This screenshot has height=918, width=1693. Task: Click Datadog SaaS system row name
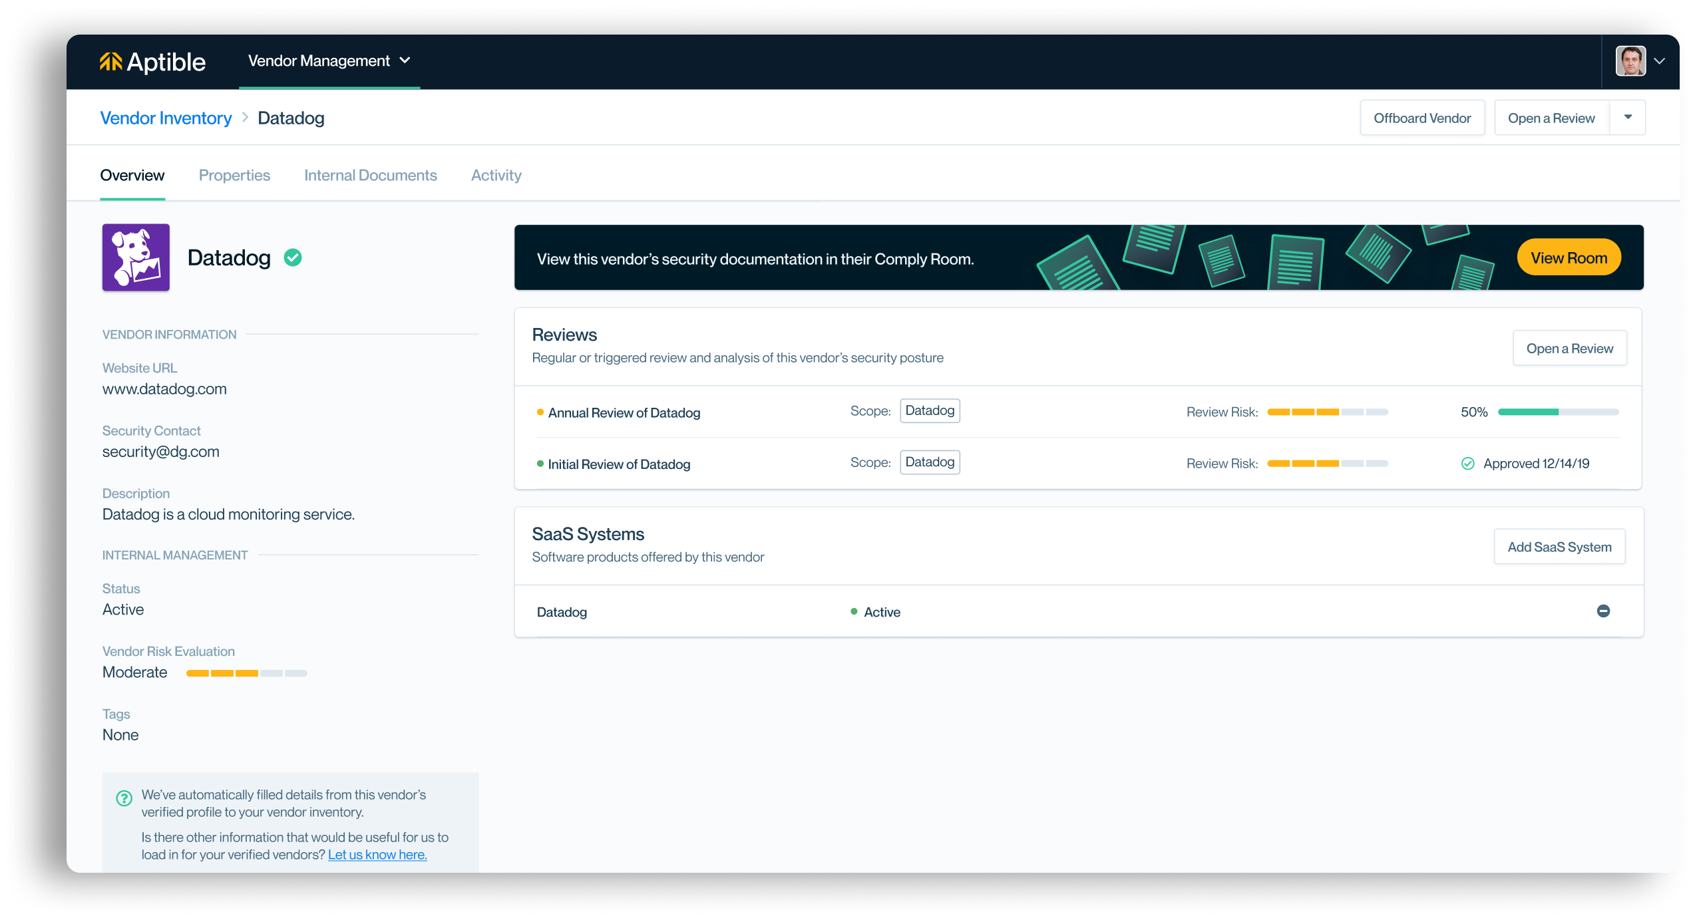click(x=562, y=612)
